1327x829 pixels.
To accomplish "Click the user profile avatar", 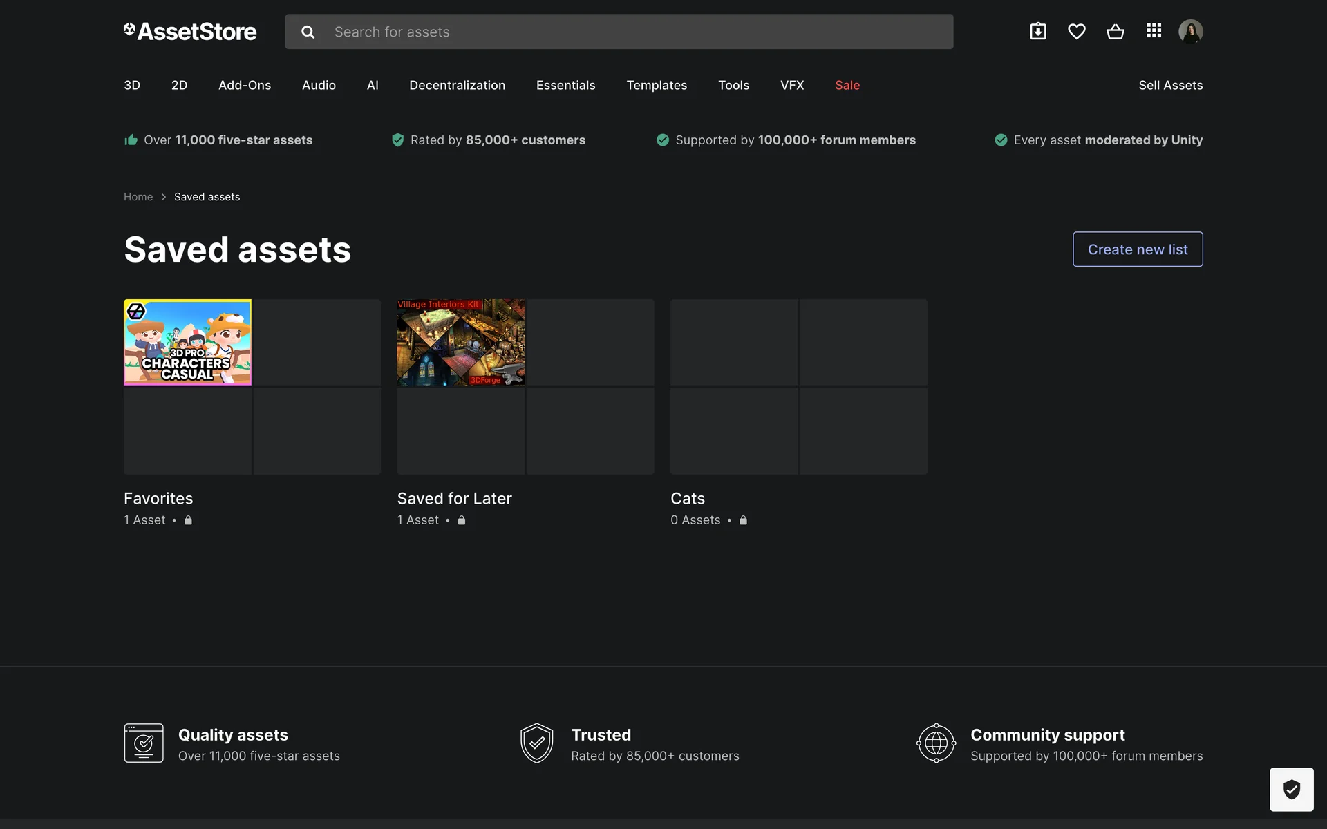I will pos(1190,31).
